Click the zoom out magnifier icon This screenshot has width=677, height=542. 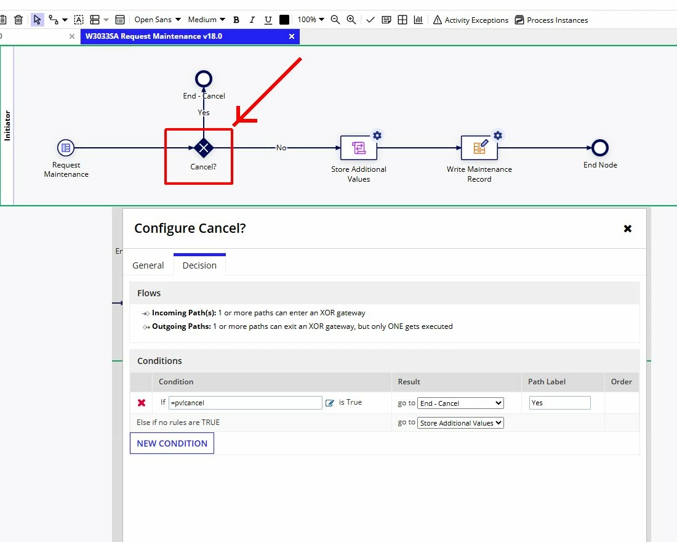point(335,20)
